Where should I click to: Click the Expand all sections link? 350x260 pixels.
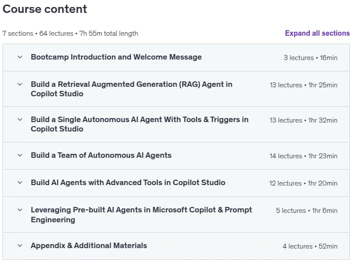(317, 33)
